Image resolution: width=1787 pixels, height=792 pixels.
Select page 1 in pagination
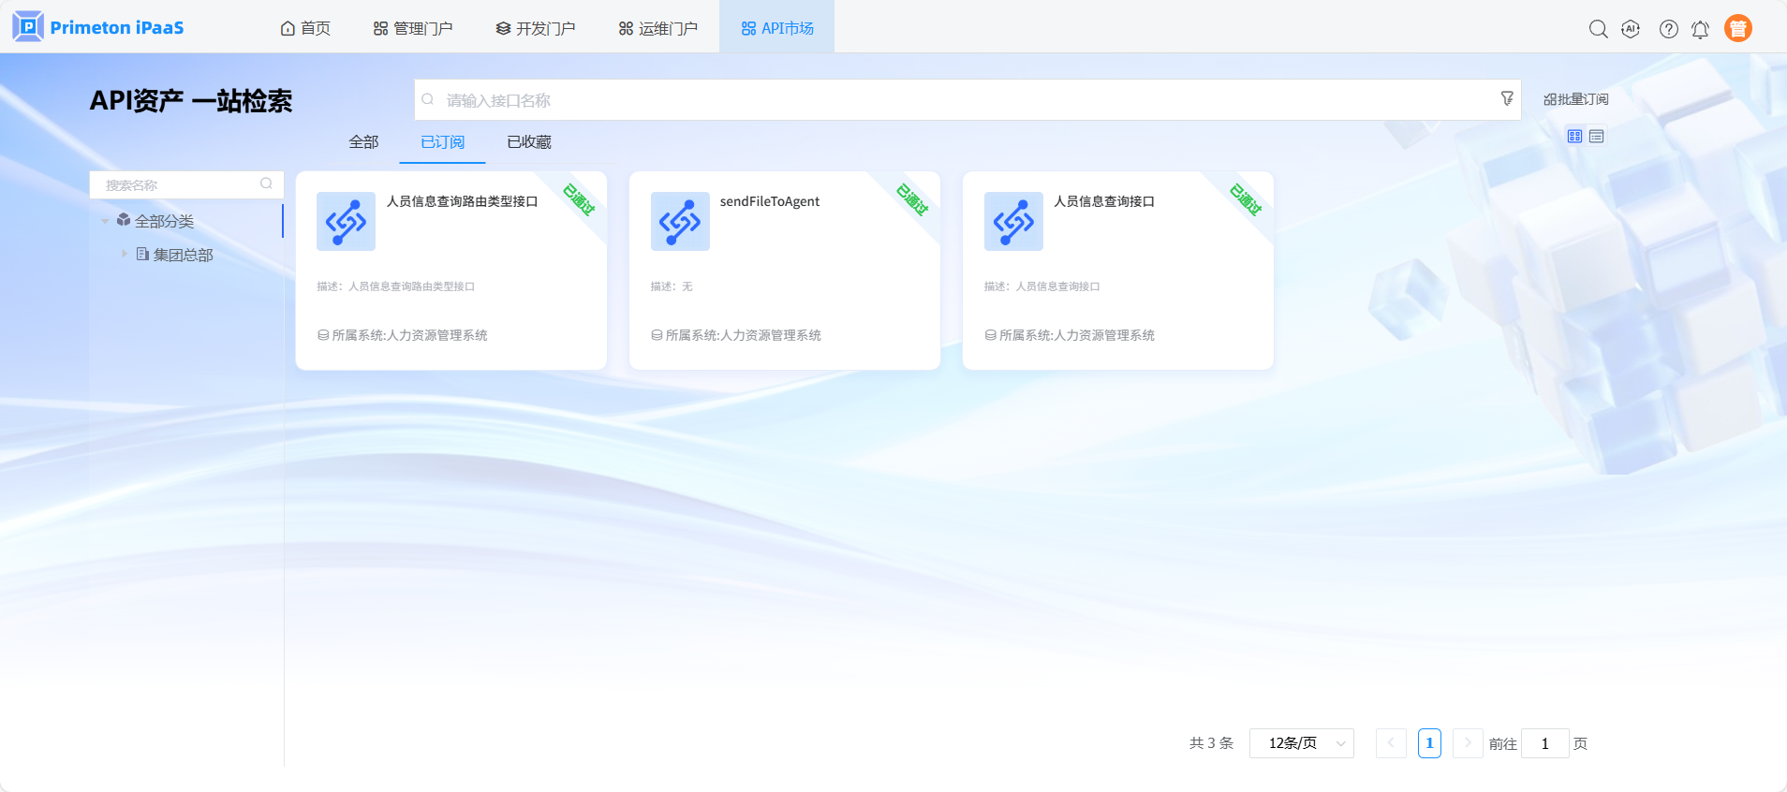pos(1429,743)
